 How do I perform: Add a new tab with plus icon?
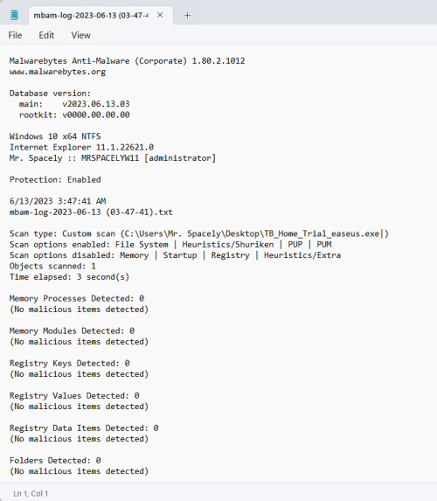188,16
